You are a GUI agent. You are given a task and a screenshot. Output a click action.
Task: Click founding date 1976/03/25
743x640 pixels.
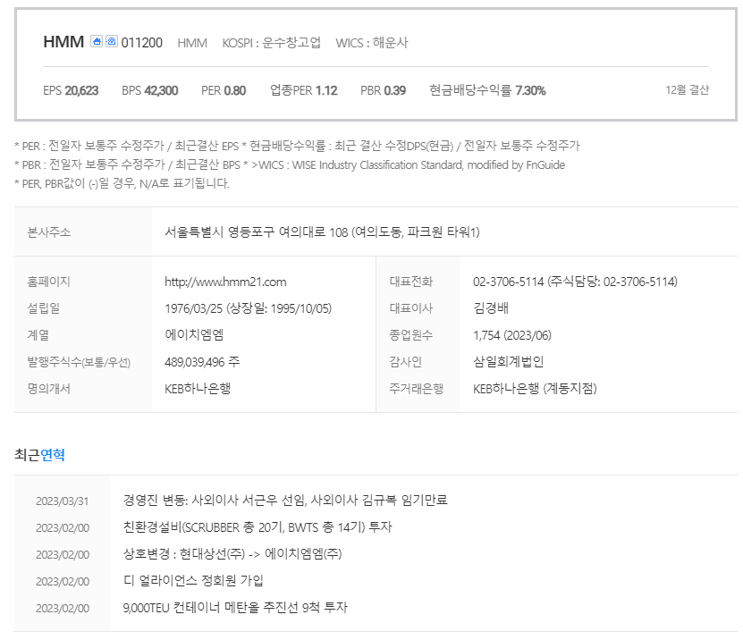[x=193, y=308]
